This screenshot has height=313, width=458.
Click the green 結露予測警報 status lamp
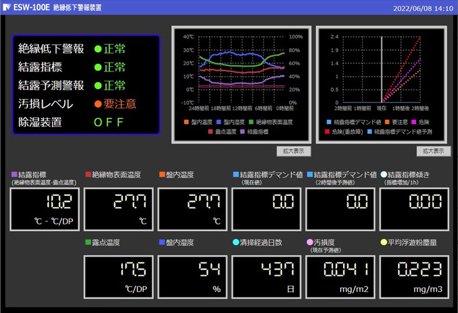[x=98, y=86]
